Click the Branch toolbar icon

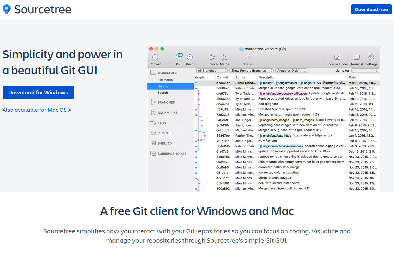(x=212, y=57)
